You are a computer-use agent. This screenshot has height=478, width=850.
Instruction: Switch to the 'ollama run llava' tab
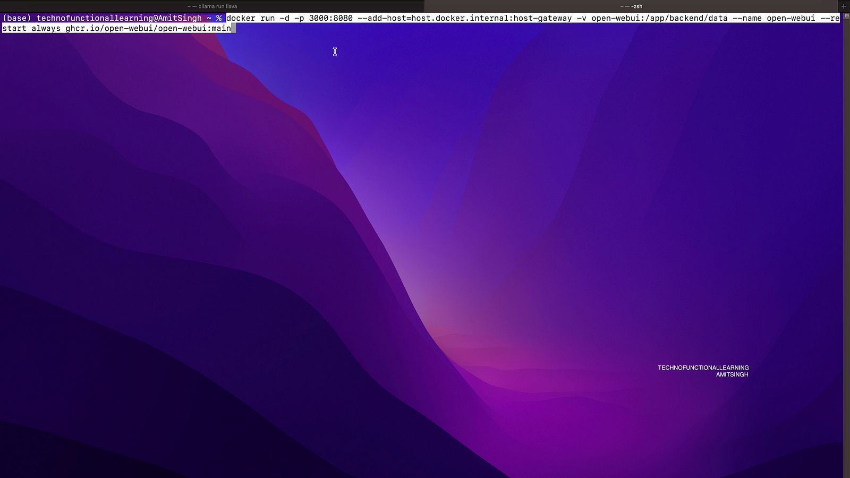pos(212,6)
